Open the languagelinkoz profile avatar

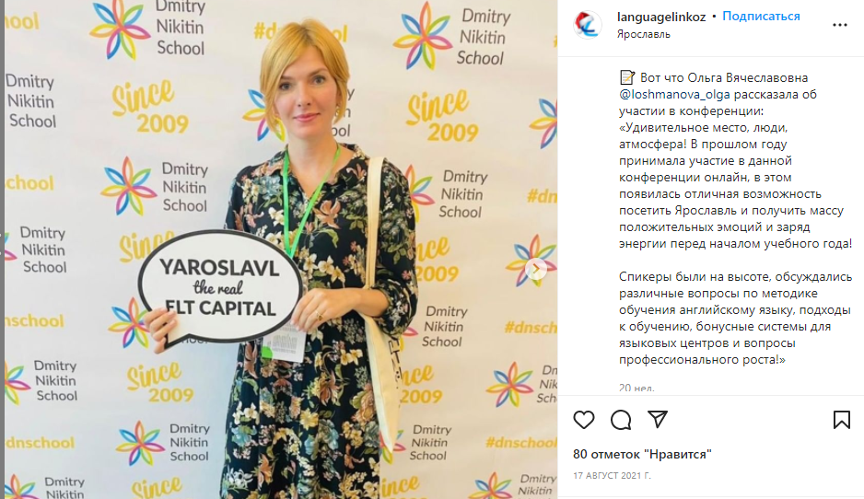pyautogui.click(x=587, y=25)
